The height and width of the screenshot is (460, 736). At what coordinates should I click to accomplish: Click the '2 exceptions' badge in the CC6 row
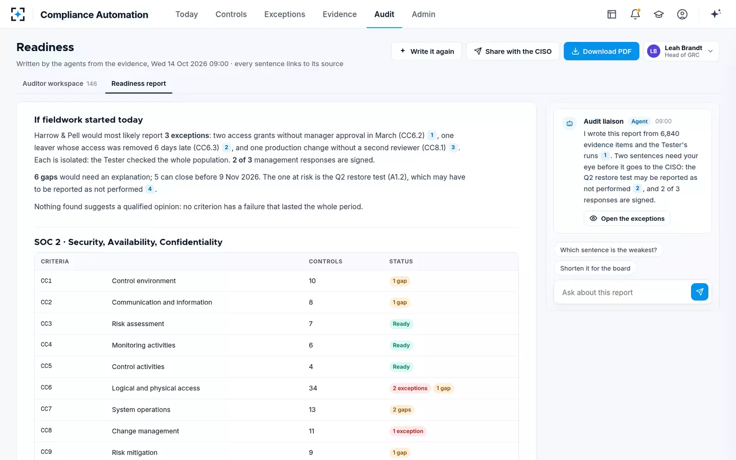coord(410,388)
